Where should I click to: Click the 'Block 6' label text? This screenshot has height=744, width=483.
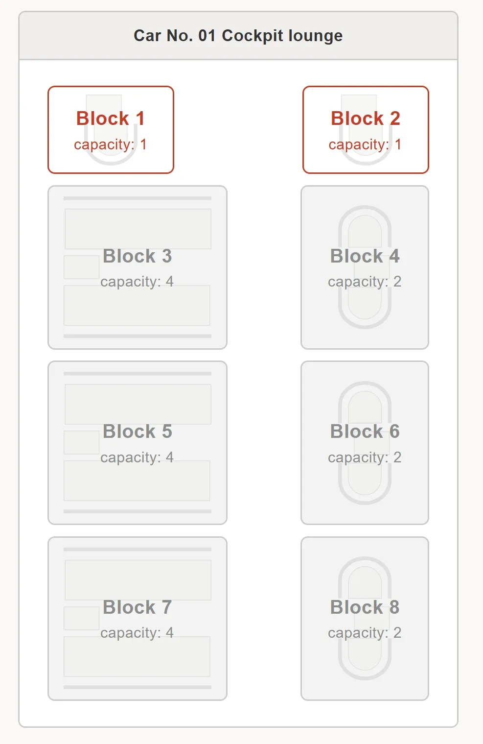pyautogui.click(x=365, y=432)
